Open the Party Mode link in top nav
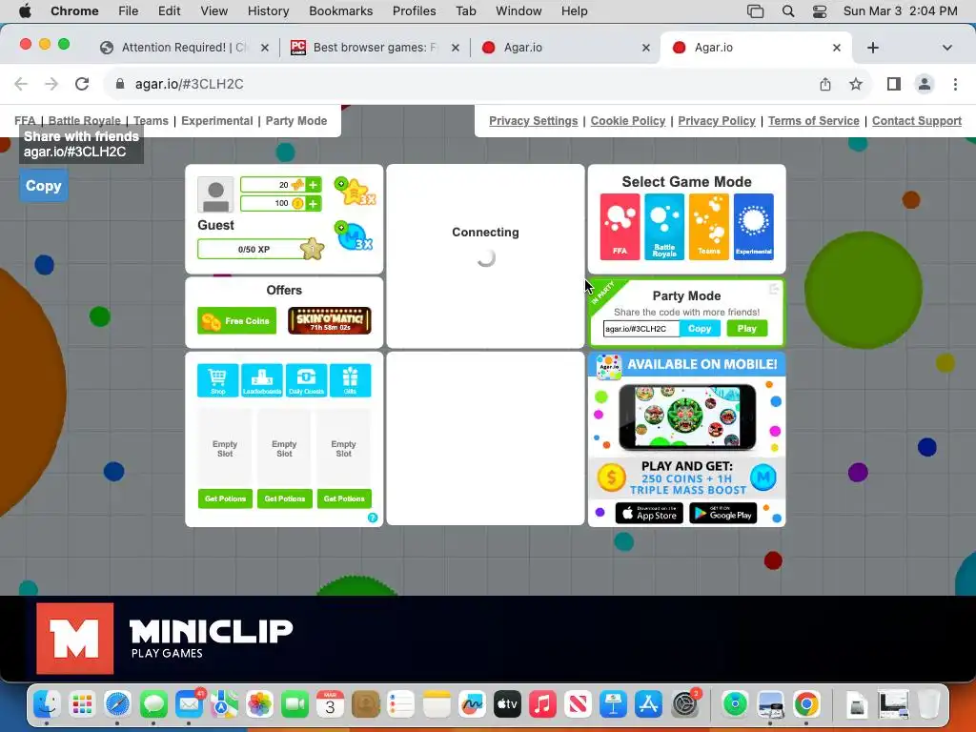 click(x=296, y=121)
